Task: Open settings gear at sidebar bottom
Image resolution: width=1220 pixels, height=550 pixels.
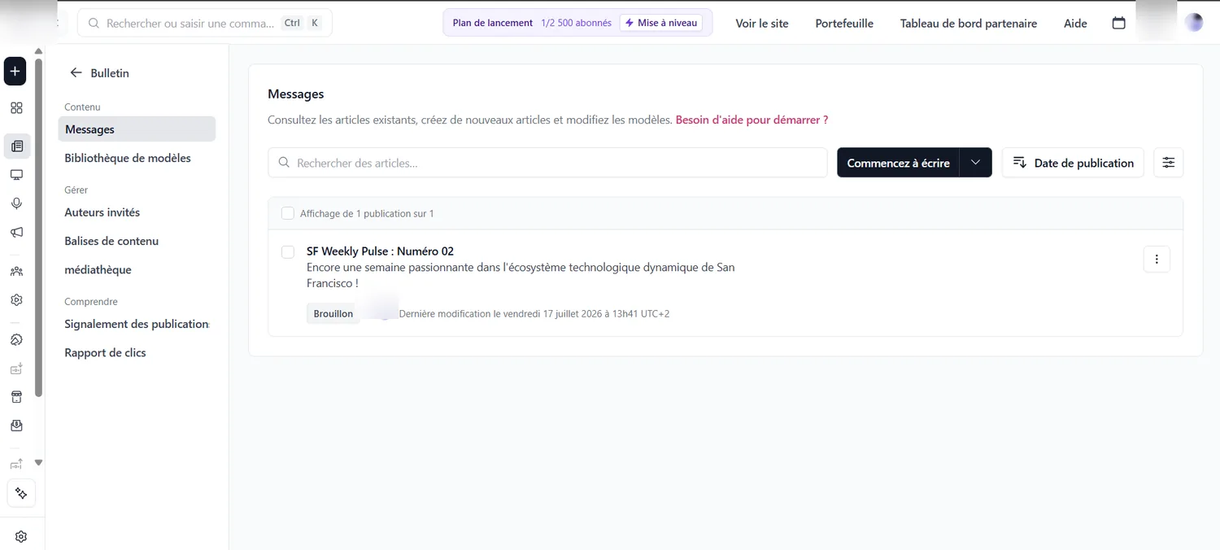Action: (21, 537)
